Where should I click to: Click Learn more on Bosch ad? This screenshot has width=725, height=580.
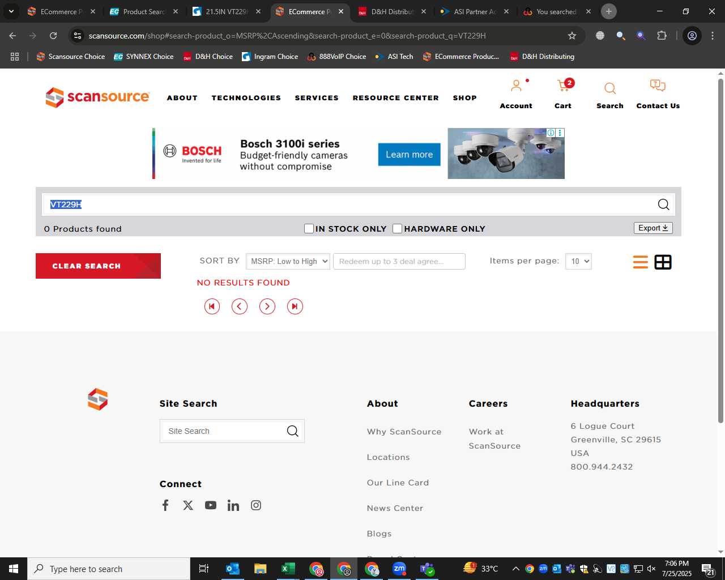(x=409, y=155)
